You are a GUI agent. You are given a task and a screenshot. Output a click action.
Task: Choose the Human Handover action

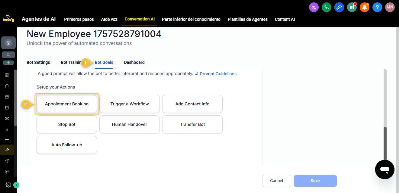pyautogui.click(x=129, y=124)
